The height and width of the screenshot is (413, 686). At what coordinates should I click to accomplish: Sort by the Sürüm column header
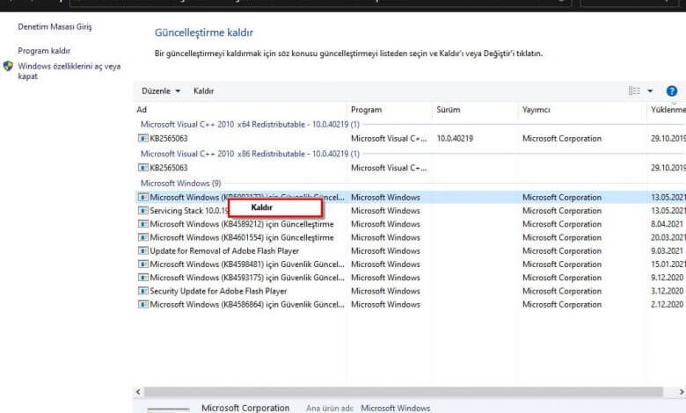point(448,110)
